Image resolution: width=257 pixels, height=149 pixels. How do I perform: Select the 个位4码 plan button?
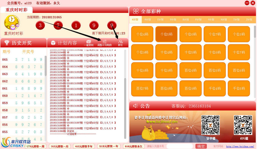click(142, 34)
